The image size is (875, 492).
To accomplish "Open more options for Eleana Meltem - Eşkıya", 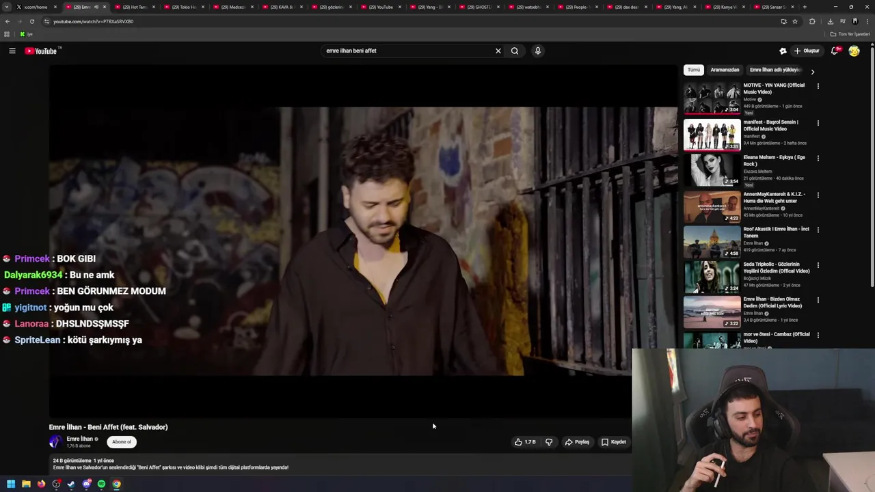I will coord(818,158).
